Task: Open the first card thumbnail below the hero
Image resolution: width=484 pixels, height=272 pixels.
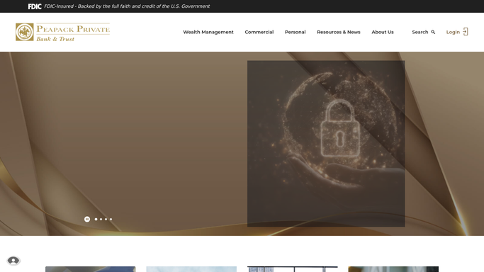Action: (91, 269)
